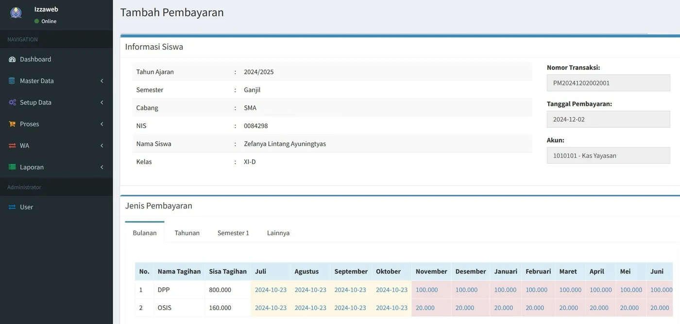Switch to the Bulanan tab

pyautogui.click(x=145, y=233)
